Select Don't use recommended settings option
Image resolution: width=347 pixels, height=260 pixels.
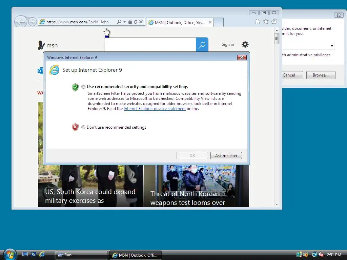coord(83,127)
